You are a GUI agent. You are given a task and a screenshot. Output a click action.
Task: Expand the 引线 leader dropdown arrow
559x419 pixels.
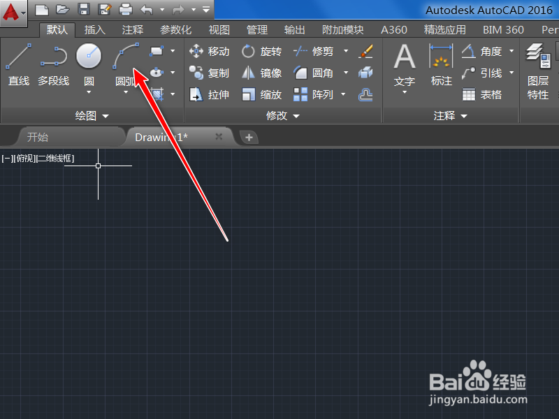(511, 73)
